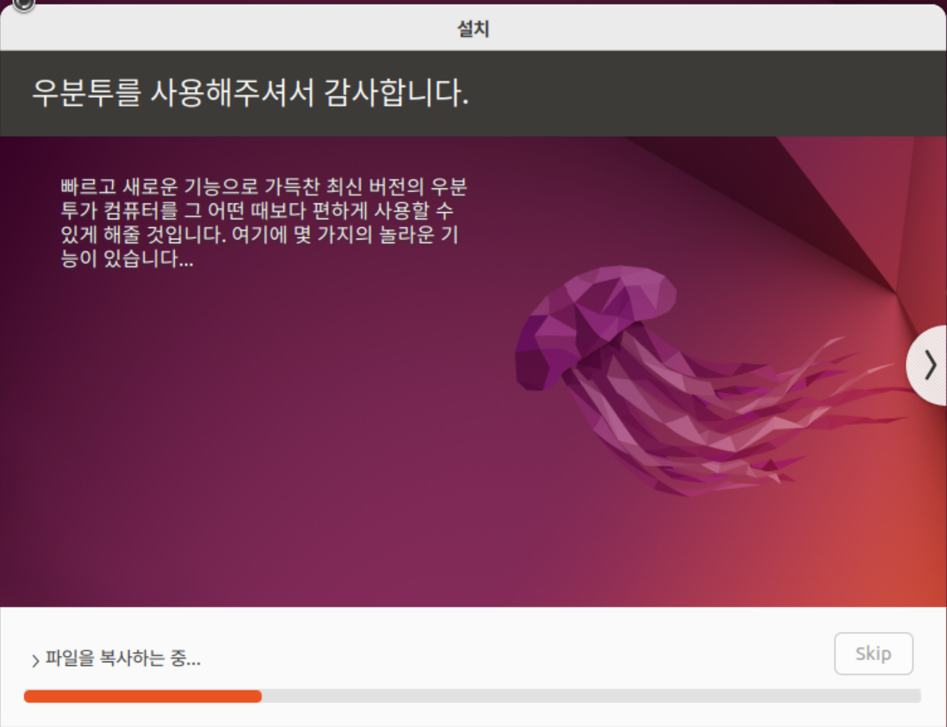The width and height of the screenshot is (947, 727).
Task: Click the 파일을 복사하는 중... status text
Action: (123, 658)
